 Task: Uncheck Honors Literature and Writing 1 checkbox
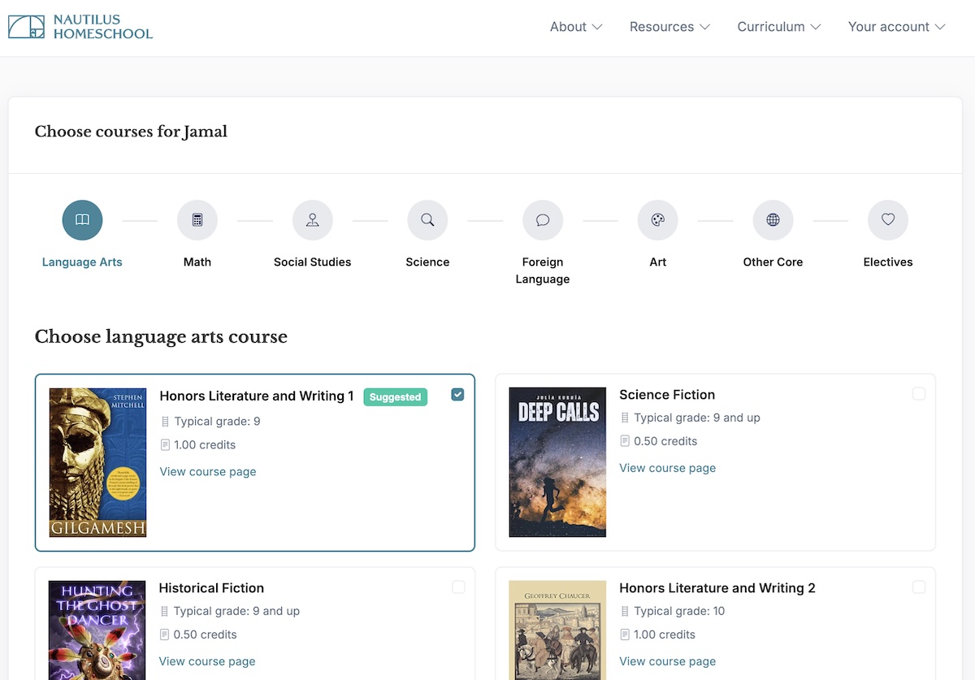pos(457,395)
